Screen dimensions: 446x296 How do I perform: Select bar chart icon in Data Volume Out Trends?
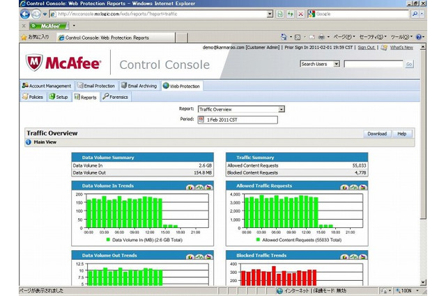(x=190, y=256)
